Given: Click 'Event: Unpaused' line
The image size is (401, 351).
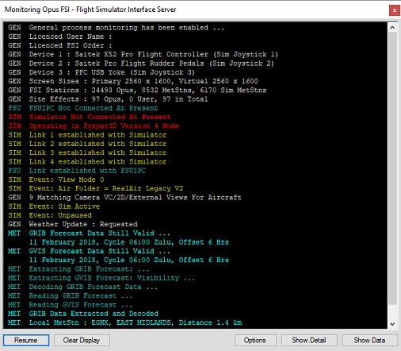Looking at the screenshot, I should 50,215.
